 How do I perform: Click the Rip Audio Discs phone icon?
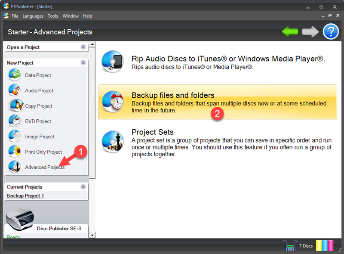pos(113,61)
